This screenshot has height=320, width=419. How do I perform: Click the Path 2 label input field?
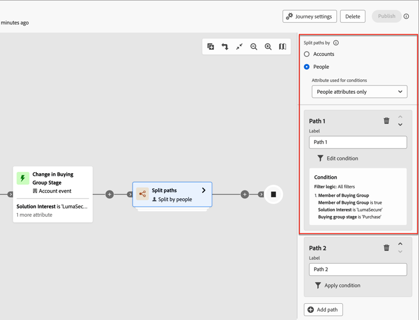coord(358,269)
